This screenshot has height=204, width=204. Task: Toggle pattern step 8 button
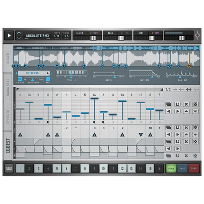click(85, 168)
